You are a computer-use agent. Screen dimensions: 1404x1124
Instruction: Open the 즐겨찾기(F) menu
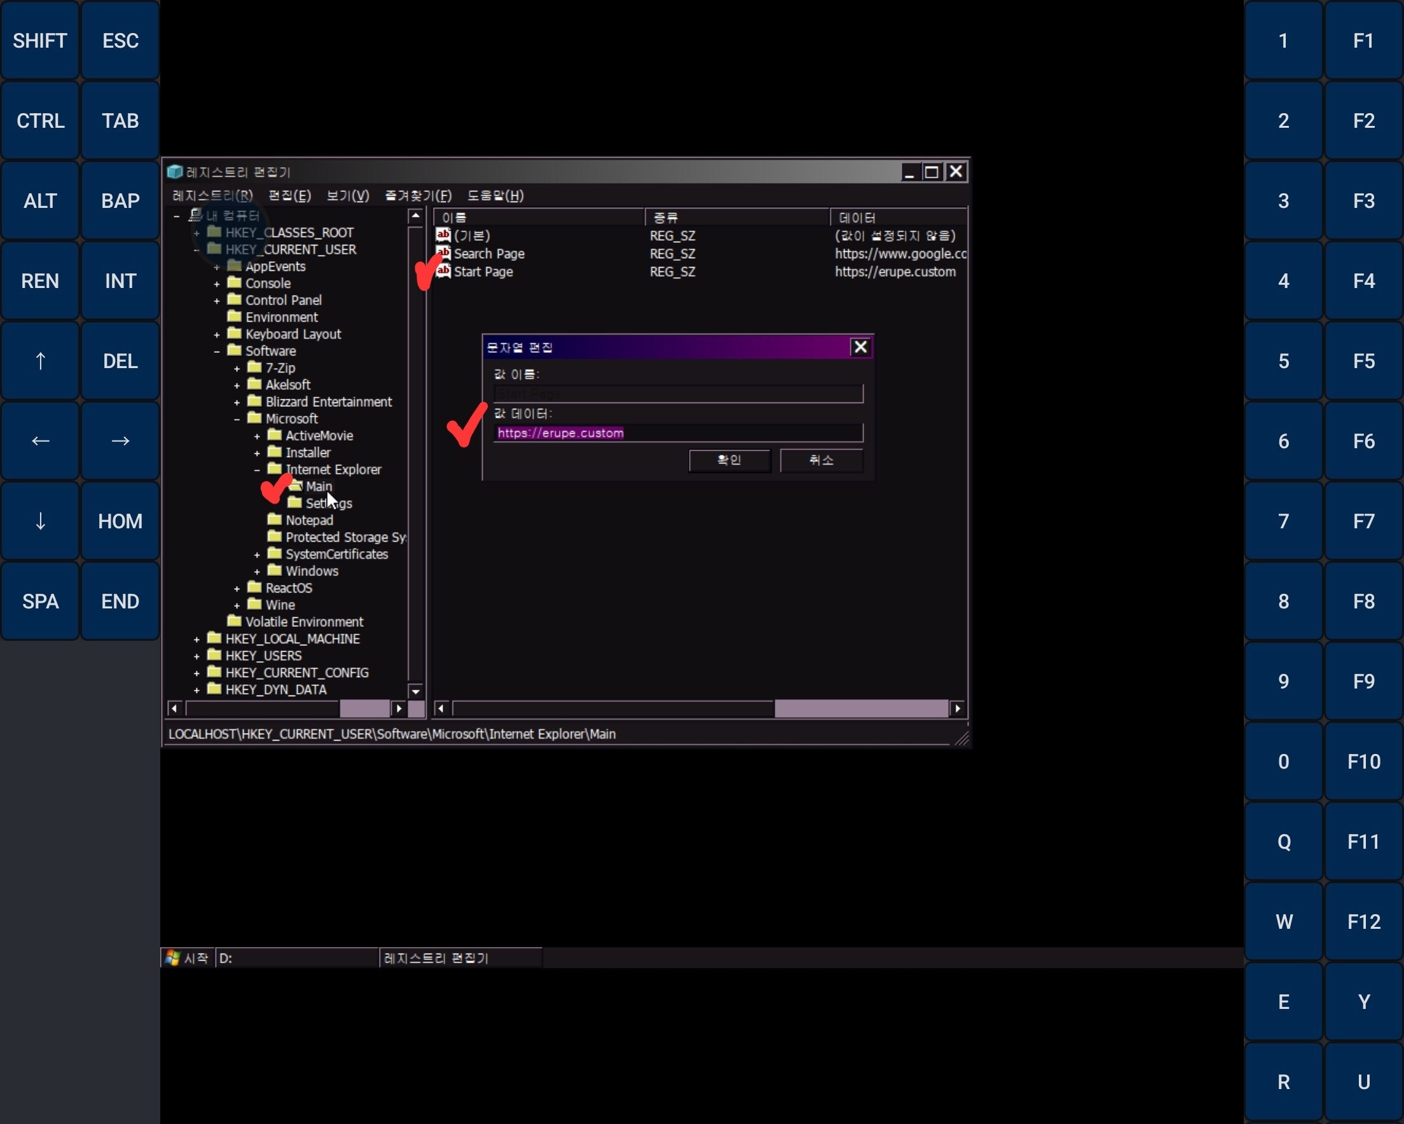[x=417, y=195]
